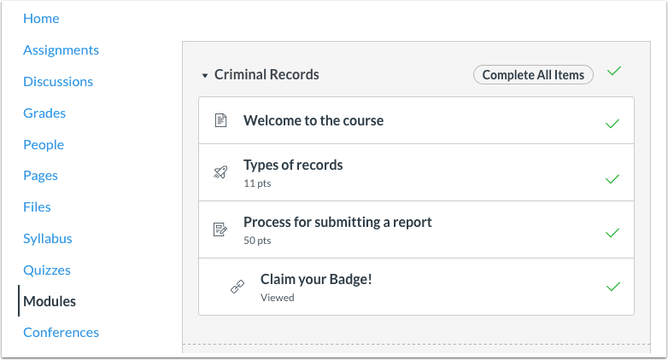Go to Assignments in course navigation
Viewport: 668px width, 360px height.
pyautogui.click(x=61, y=50)
